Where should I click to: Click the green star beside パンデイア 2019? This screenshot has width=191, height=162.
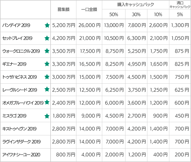coord(47,25)
